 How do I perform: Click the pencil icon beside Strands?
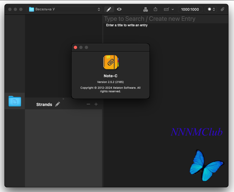(x=58, y=104)
